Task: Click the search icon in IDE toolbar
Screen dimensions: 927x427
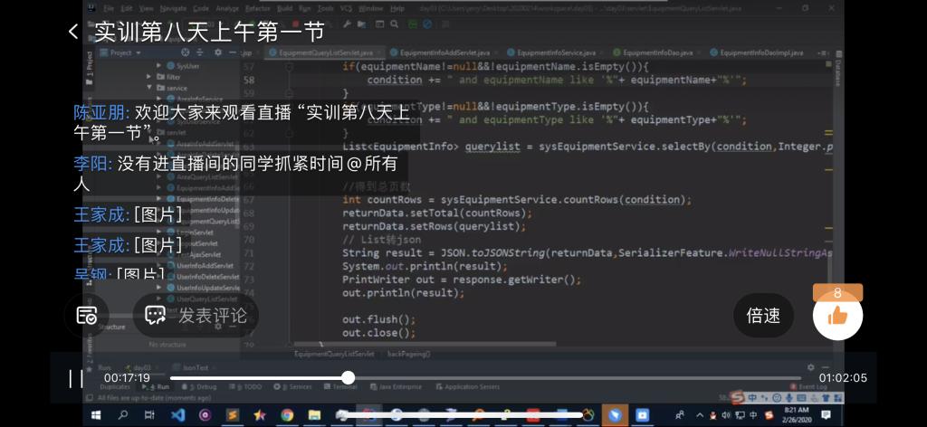Action: click(394, 24)
